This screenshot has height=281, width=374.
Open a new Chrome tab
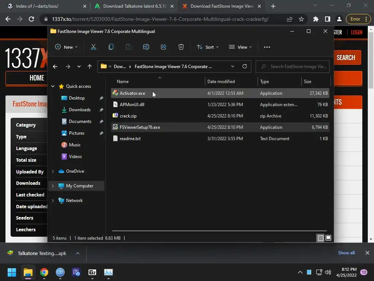point(273,6)
